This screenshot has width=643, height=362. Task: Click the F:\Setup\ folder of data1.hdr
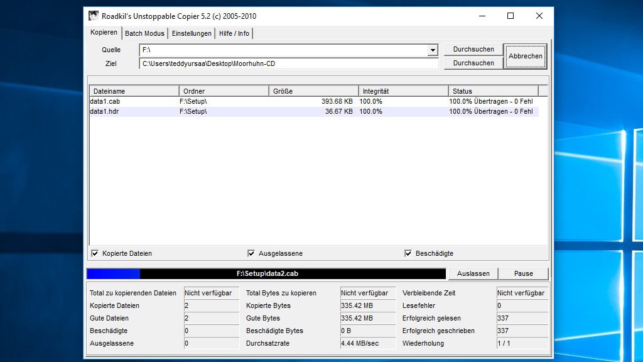pyautogui.click(x=193, y=111)
